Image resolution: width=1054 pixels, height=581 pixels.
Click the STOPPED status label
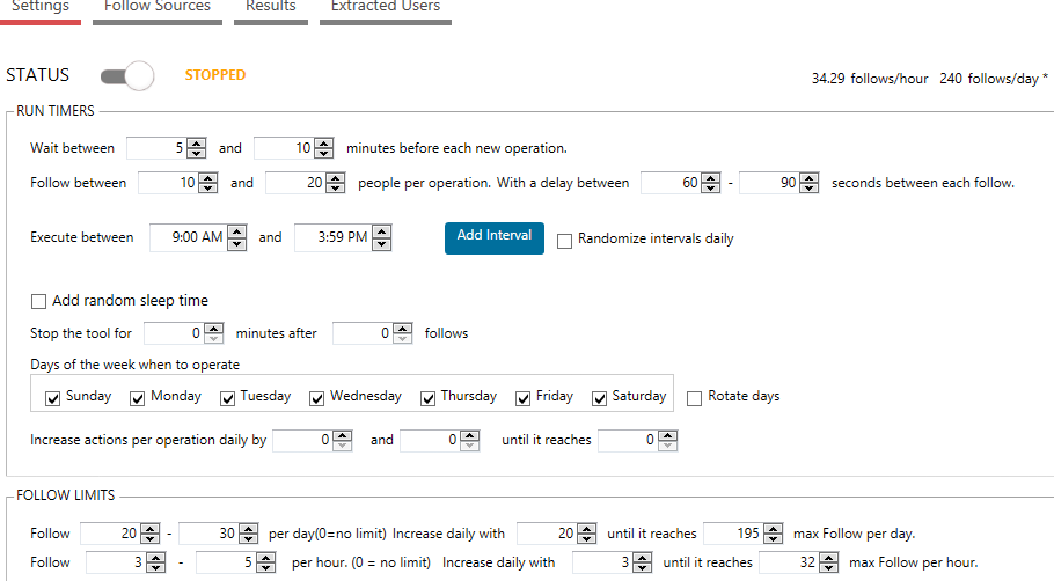[215, 75]
